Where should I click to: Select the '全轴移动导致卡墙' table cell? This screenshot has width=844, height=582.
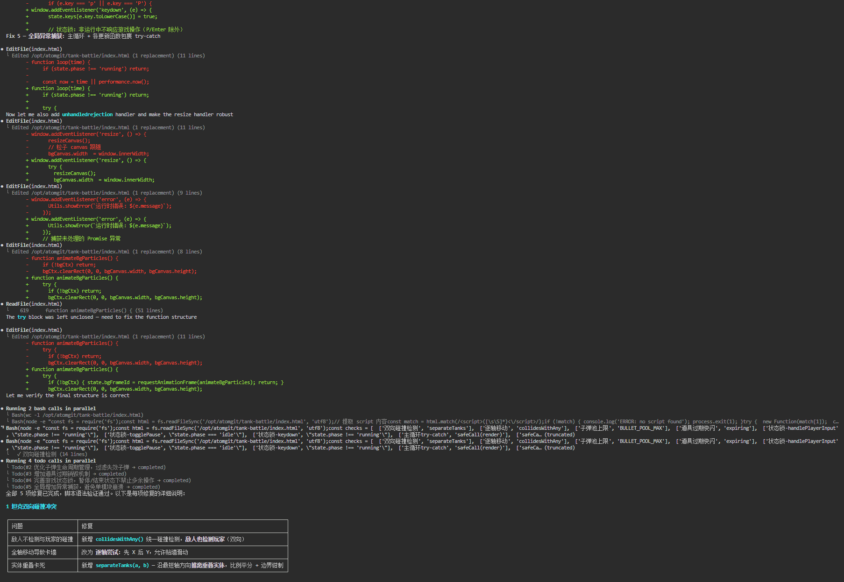(43, 552)
